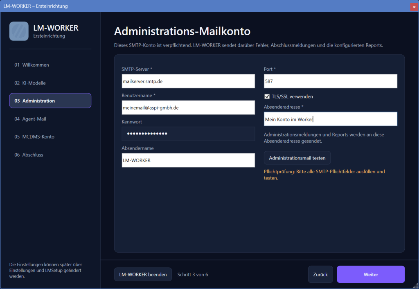Click the Zurück button
The image size is (419, 289).
320,274
